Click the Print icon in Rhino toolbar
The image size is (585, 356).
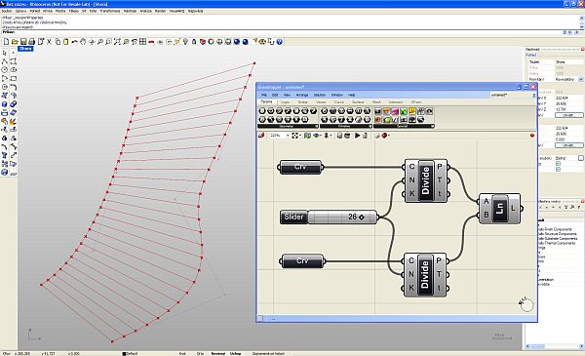(31, 42)
